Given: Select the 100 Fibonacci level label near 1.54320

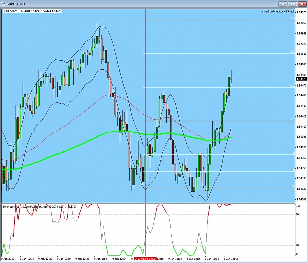Looking at the screenshot, I should pos(293,186).
